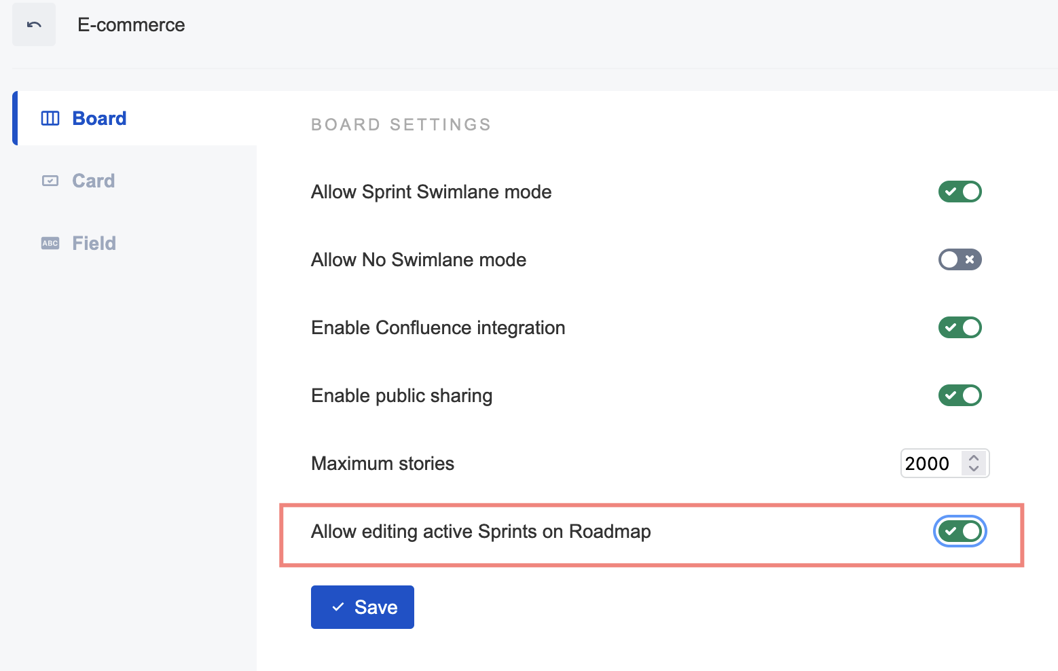Switch to the Card tab

[x=94, y=181]
